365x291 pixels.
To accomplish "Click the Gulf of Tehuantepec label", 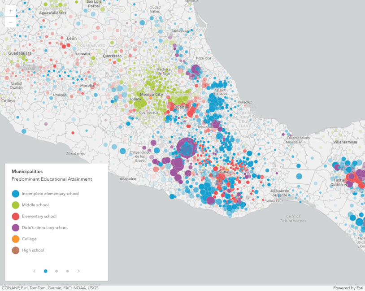I will click(293, 218).
